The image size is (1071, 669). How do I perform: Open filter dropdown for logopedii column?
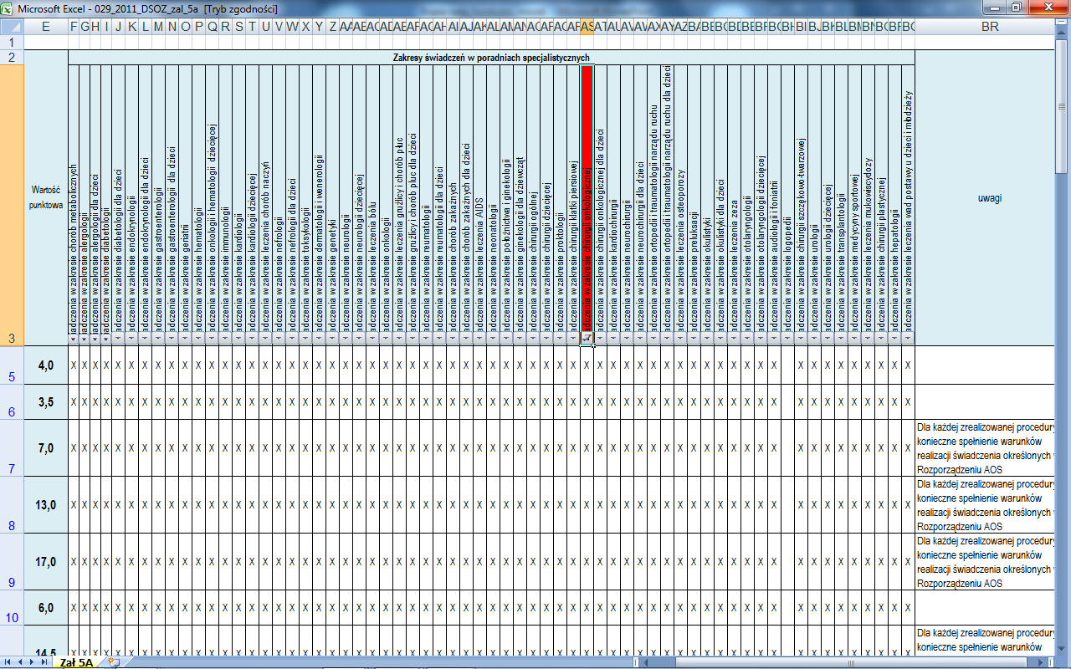pos(788,338)
